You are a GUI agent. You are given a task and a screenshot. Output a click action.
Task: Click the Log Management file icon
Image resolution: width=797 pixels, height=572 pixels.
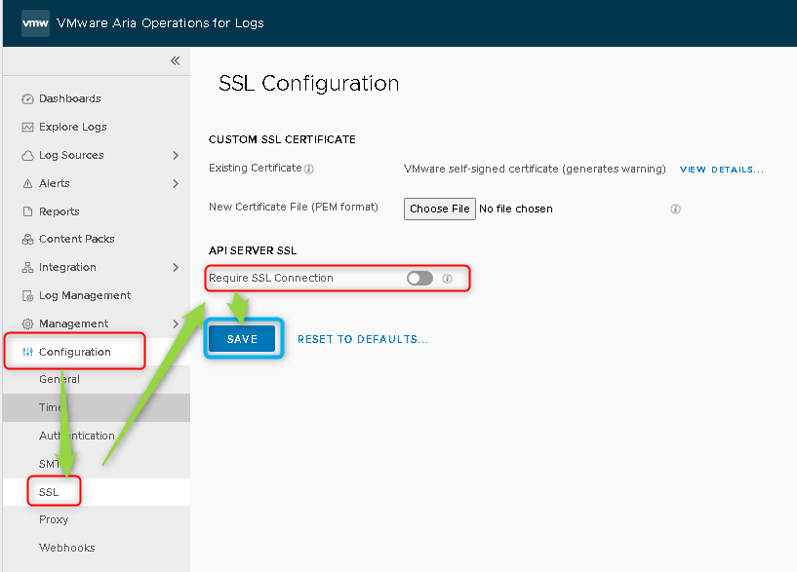pos(27,296)
